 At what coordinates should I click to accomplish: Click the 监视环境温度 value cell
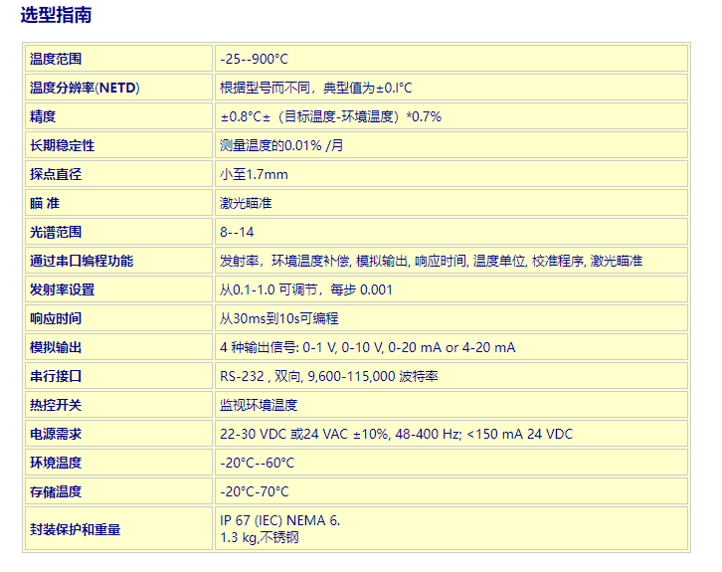coord(259,405)
